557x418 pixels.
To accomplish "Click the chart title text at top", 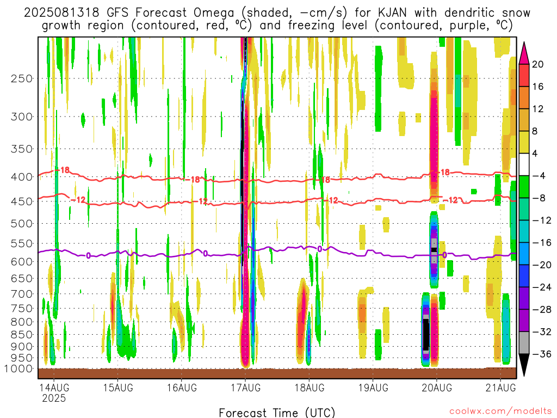I will 277,19.
